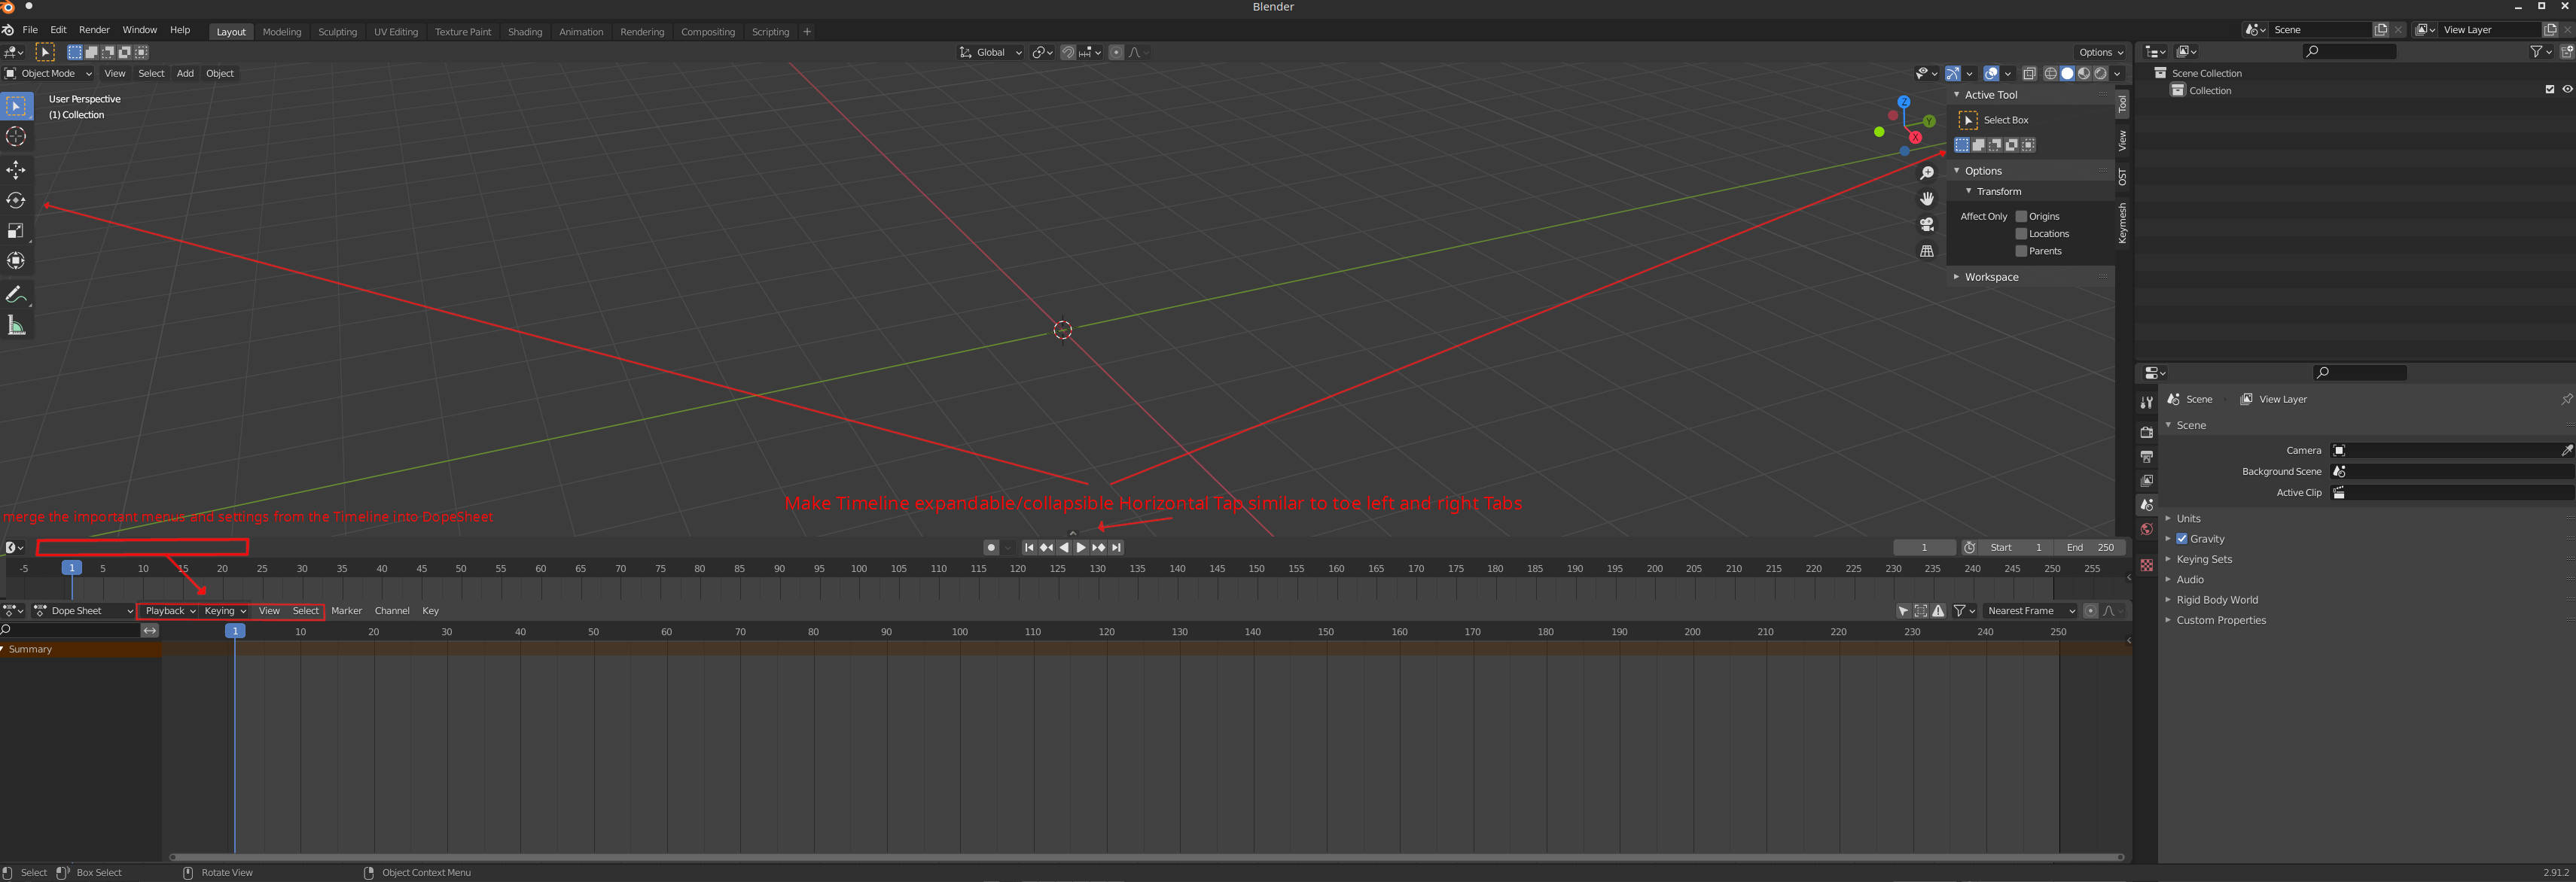Open the Dope Sheet mode dropdown
This screenshot has width=2576, height=882.
[x=83, y=610]
